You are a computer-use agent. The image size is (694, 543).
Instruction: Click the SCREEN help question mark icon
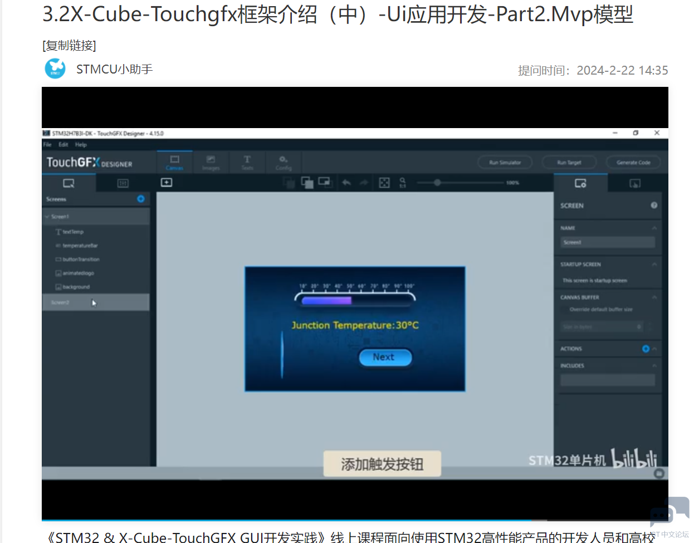coord(654,206)
